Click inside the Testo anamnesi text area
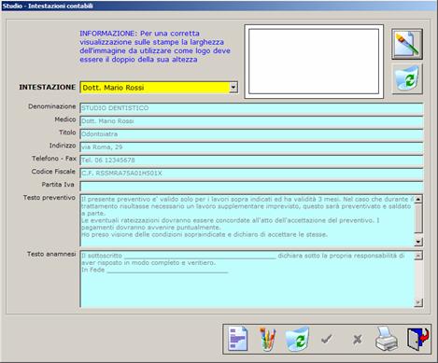 tap(247, 279)
